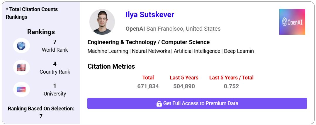The height and width of the screenshot is (125, 316).
Task: Click the truncated Deep Learnin topic
Action: tap(239, 51)
